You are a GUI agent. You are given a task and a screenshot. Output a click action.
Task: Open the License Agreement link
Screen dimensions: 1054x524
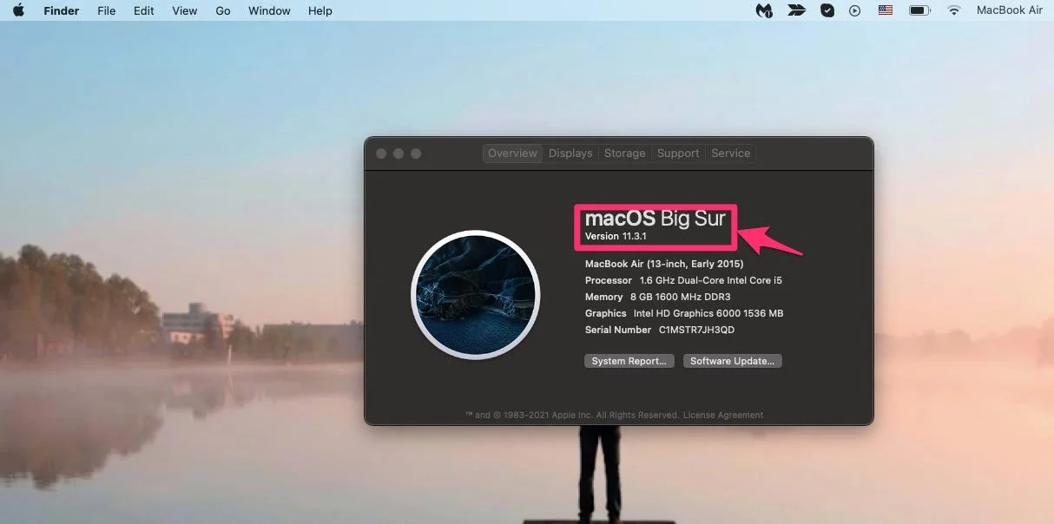pyautogui.click(x=723, y=415)
